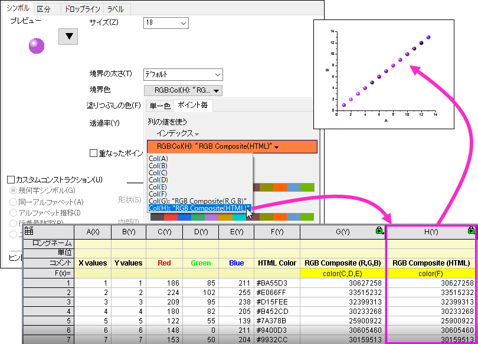Viewport: 478px width, 344px height.
Task: Click the #BA55D3 HTML color cell
Action: [x=277, y=283]
